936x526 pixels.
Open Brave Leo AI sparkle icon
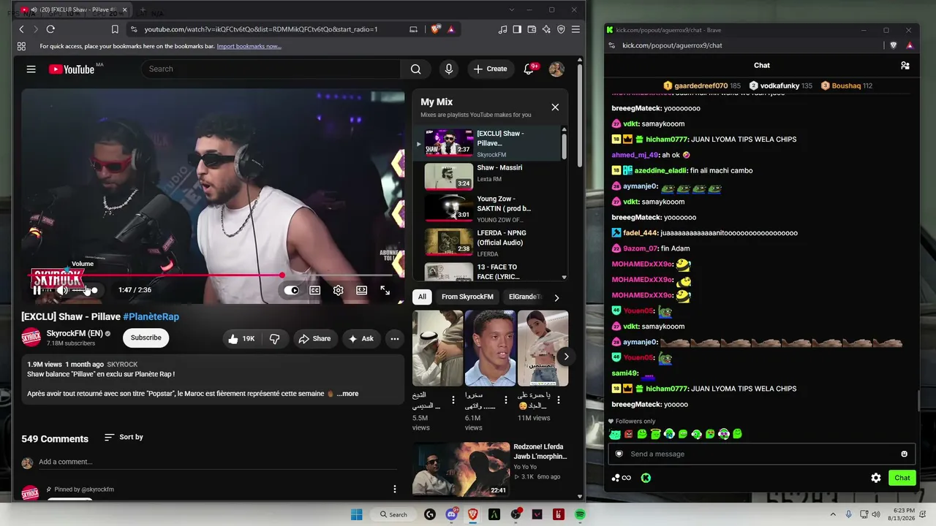pyautogui.click(x=546, y=29)
